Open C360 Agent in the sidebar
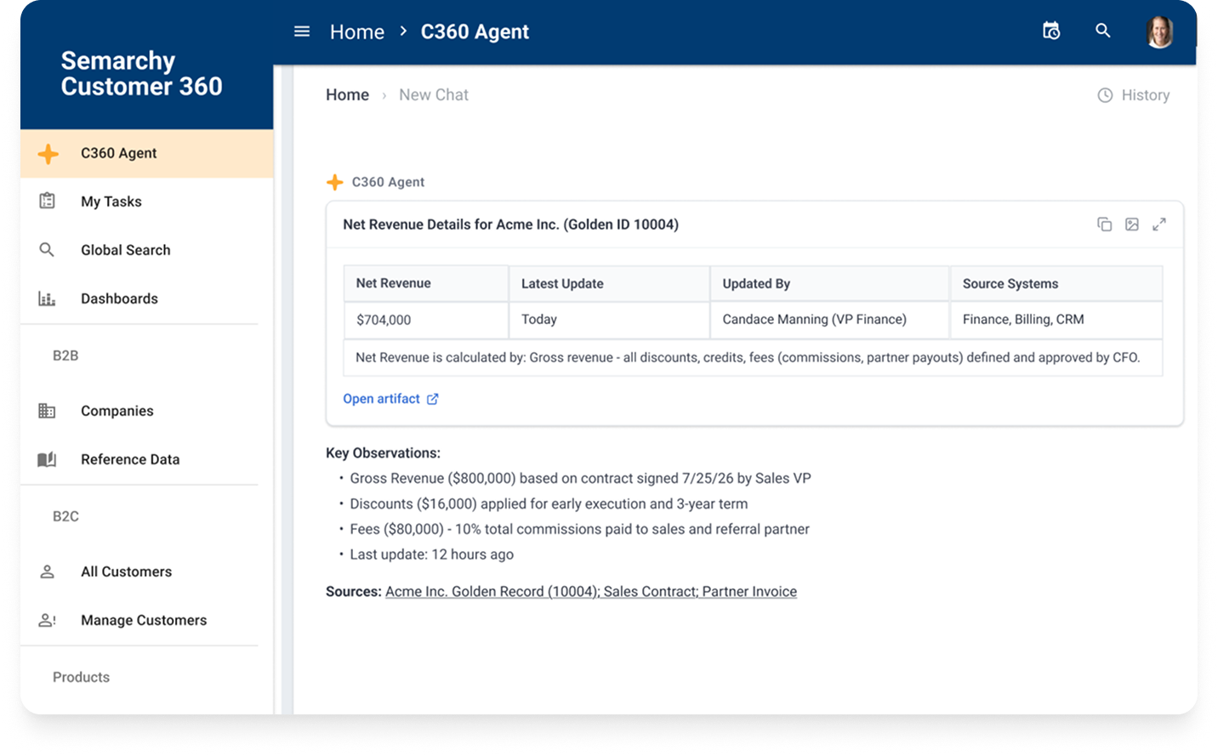This screenshot has width=1218, height=756. point(147,153)
